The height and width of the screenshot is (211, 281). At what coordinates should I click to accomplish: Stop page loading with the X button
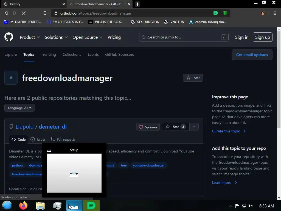tap(24, 13)
